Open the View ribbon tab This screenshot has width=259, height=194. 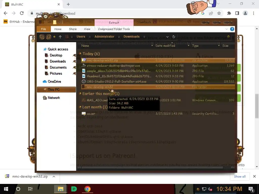(x=87, y=29)
